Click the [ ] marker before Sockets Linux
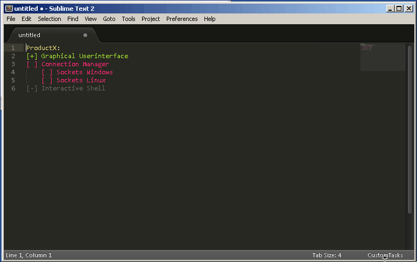 coord(47,80)
